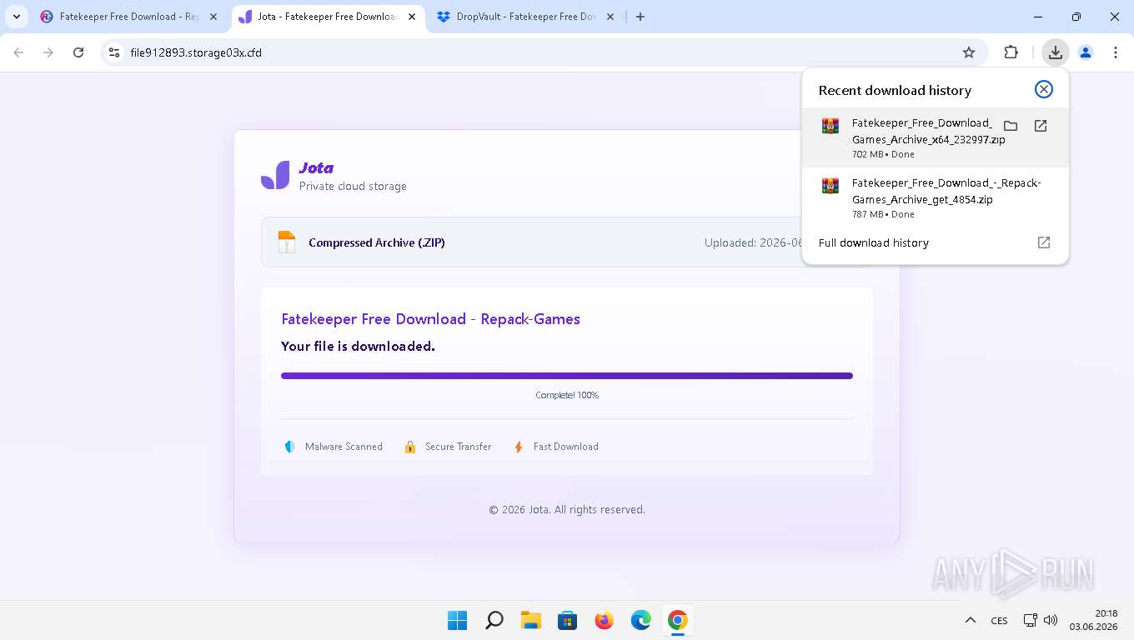Click the Complete! 100% status text

pyautogui.click(x=567, y=395)
